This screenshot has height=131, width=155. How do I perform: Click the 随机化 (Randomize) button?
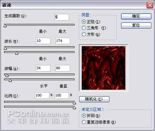coord(94,99)
